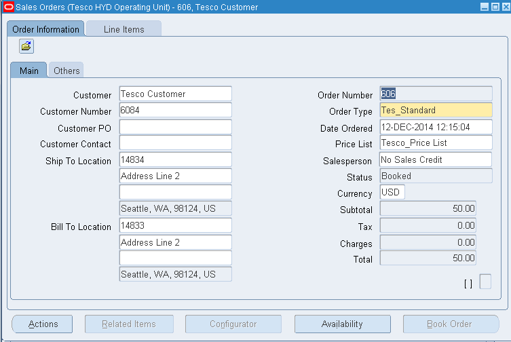Click the yellow Order Type field
The image size is (511, 342).
(436, 110)
